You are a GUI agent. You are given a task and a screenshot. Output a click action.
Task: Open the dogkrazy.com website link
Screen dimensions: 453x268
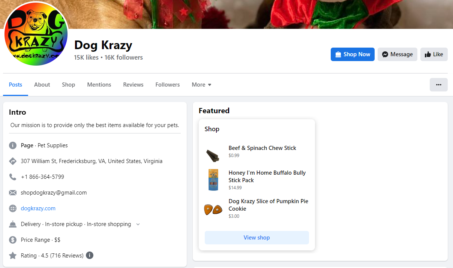38,208
